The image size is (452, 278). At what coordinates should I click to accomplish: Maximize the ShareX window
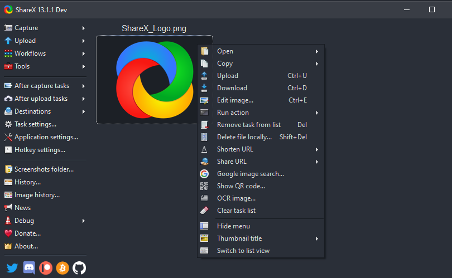[x=432, y=10]
